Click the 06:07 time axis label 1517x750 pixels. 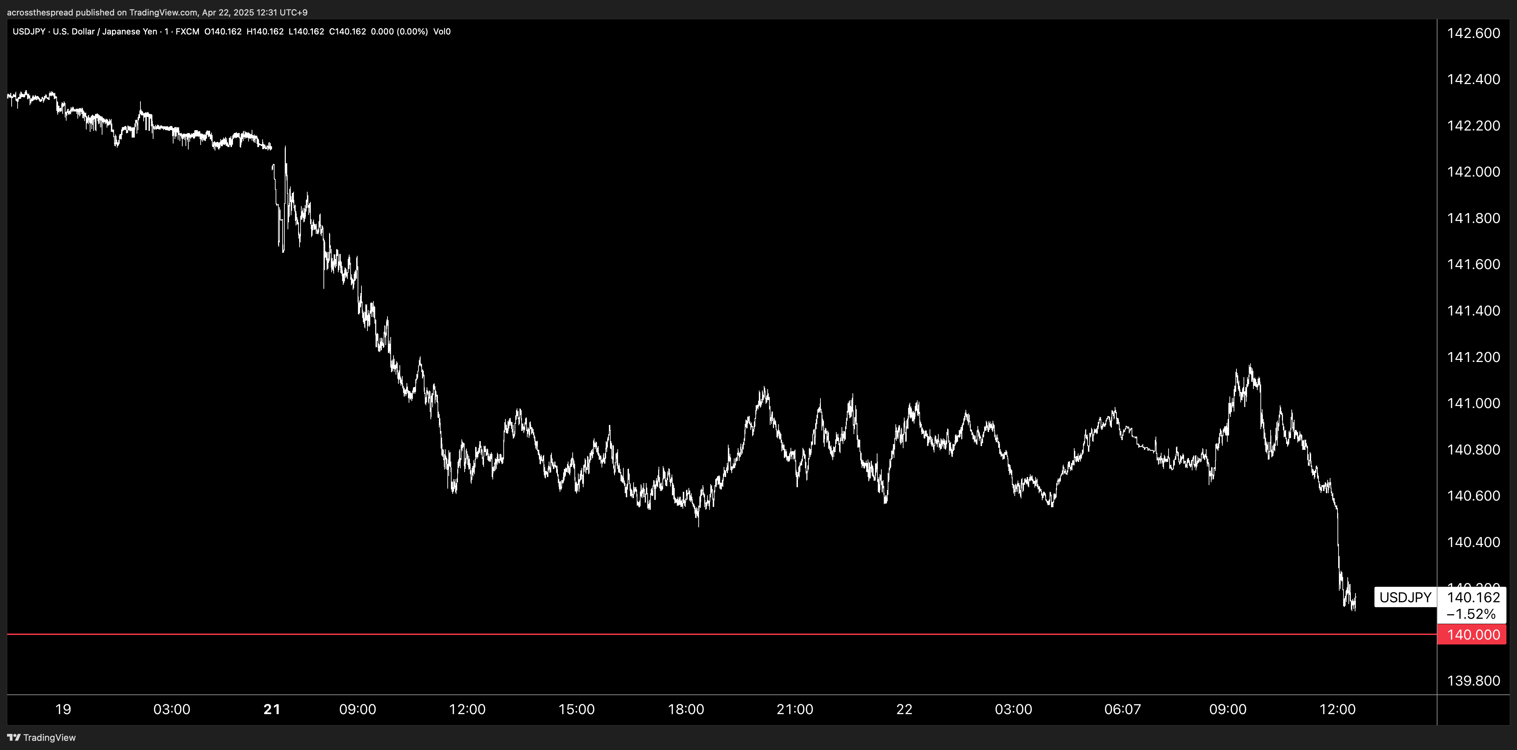(1122, 710)
